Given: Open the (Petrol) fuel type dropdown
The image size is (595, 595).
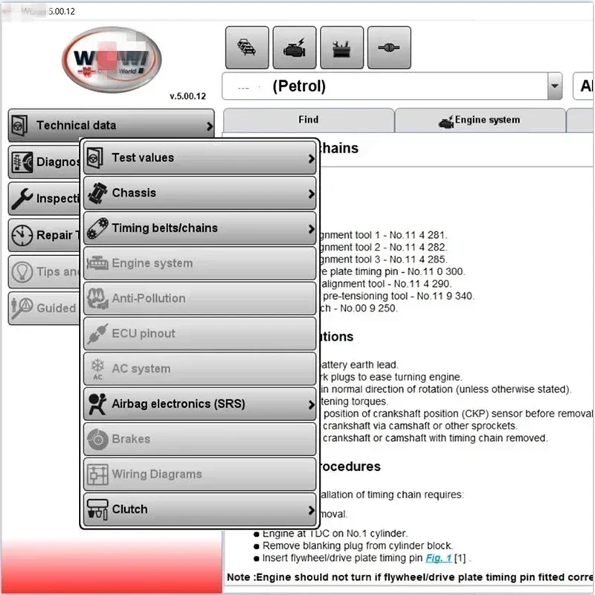Looking at the screenshot, I should [553, 86].
